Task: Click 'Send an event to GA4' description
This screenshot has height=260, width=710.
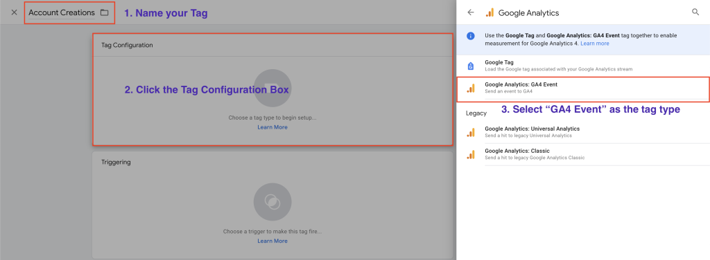Action: tap(508, 91)
